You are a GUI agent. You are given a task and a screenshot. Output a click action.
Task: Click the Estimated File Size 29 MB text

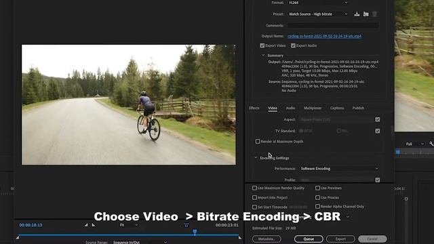click(274, 228)
